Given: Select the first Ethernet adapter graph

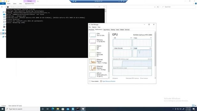Looking at the screenshot, I should (92, 61).
